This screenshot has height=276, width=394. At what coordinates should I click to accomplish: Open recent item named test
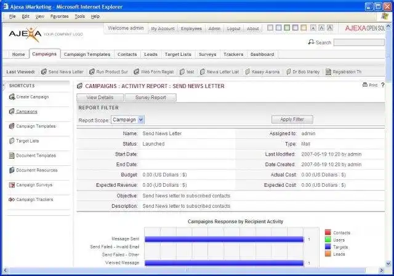(187, 72)
